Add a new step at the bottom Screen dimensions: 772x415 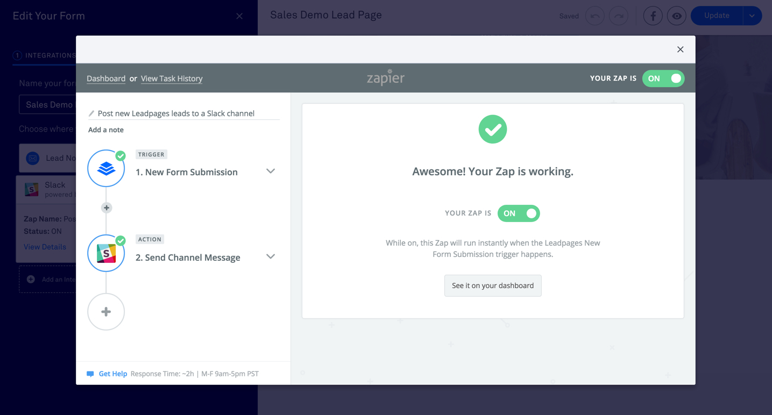coord(106,312)
